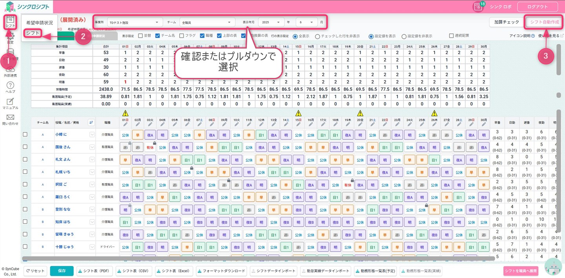Expand the dropdown arrow beside 羅臼 ろく

coord(92,197)
